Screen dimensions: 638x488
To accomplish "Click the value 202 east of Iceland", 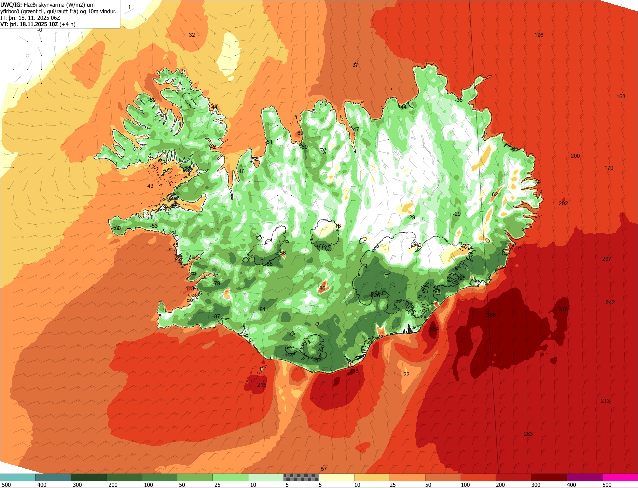I will (x=563, y=203).
